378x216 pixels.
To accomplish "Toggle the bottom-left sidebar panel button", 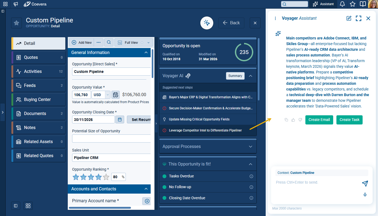I will click(16, 206).
